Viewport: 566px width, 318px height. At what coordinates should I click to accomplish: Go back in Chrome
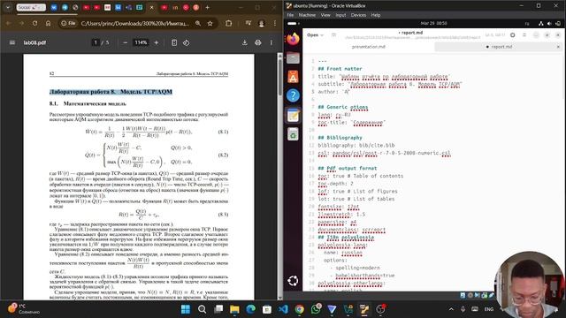click(8, 23)
